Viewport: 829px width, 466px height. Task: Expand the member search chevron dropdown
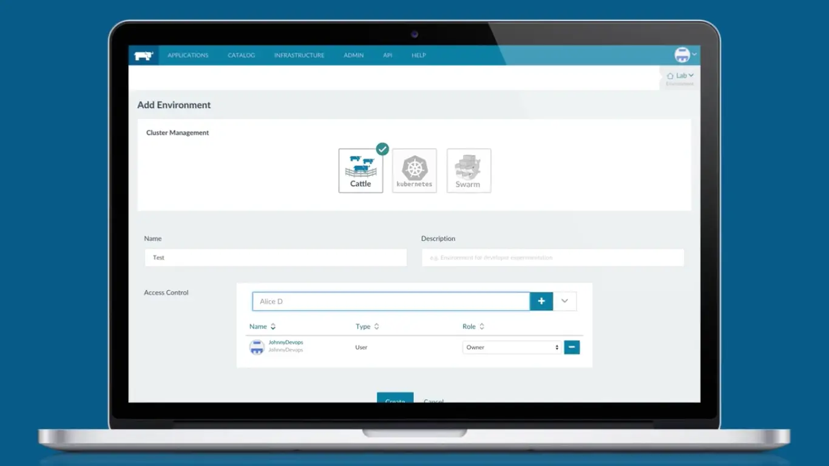(565, 302)
